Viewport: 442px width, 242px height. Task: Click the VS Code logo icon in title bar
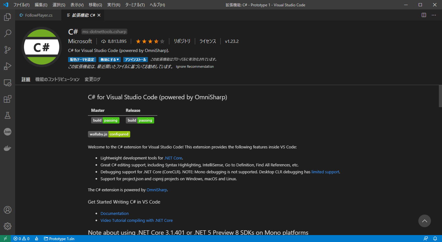tap(5, 5)
